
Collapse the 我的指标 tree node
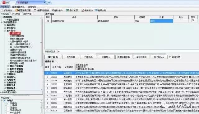click(2, 17)
